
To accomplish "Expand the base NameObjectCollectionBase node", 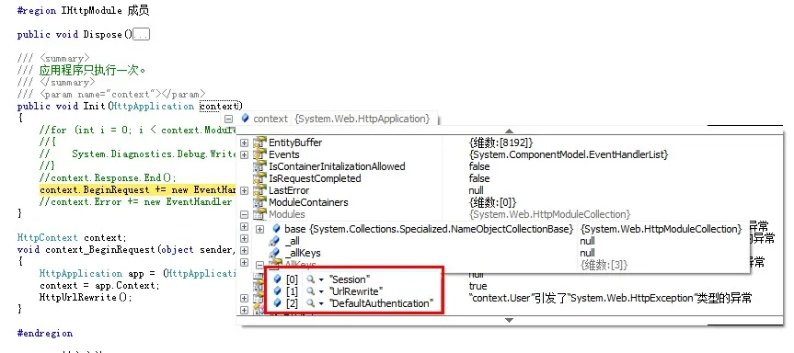I will (259, 229).
